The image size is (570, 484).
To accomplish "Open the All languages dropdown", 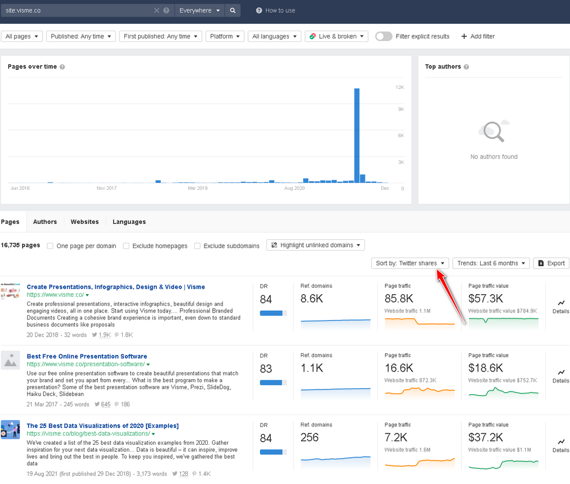I will [x=275, y=37].
